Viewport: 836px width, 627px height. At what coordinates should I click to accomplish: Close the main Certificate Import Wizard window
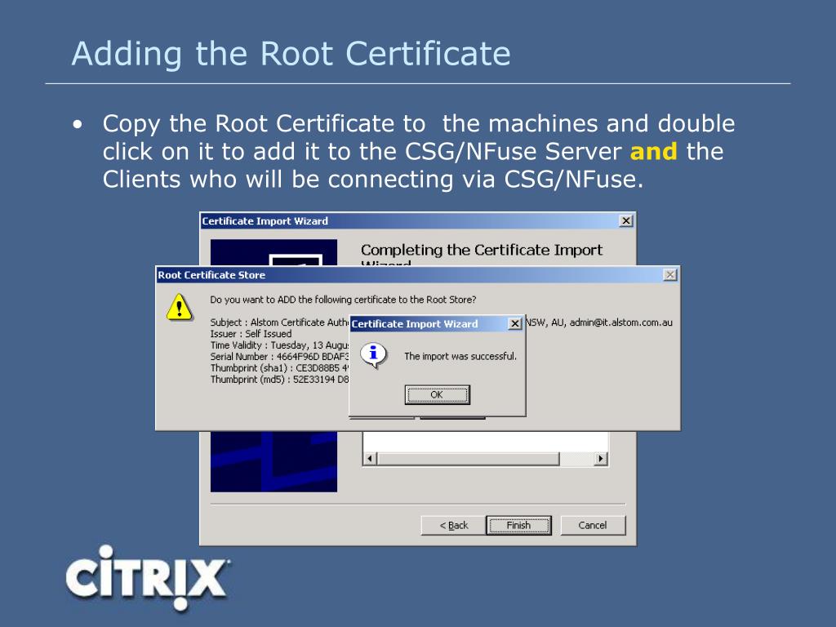625,221
